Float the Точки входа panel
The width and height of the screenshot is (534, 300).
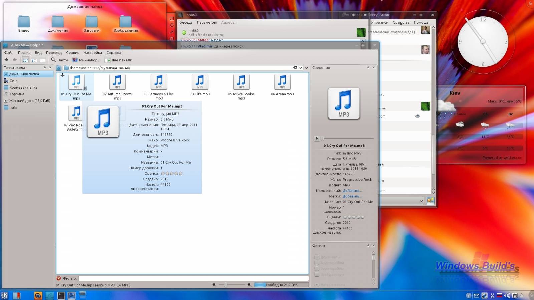tap(45, 67)
